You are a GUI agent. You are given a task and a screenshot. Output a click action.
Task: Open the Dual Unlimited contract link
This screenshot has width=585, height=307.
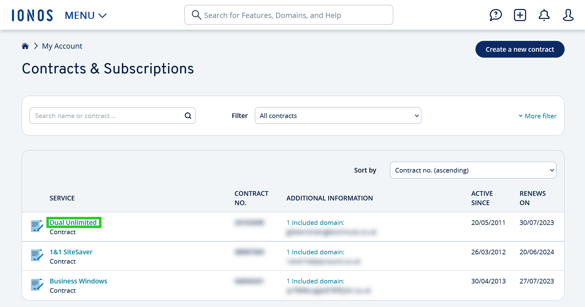[73, 223]
